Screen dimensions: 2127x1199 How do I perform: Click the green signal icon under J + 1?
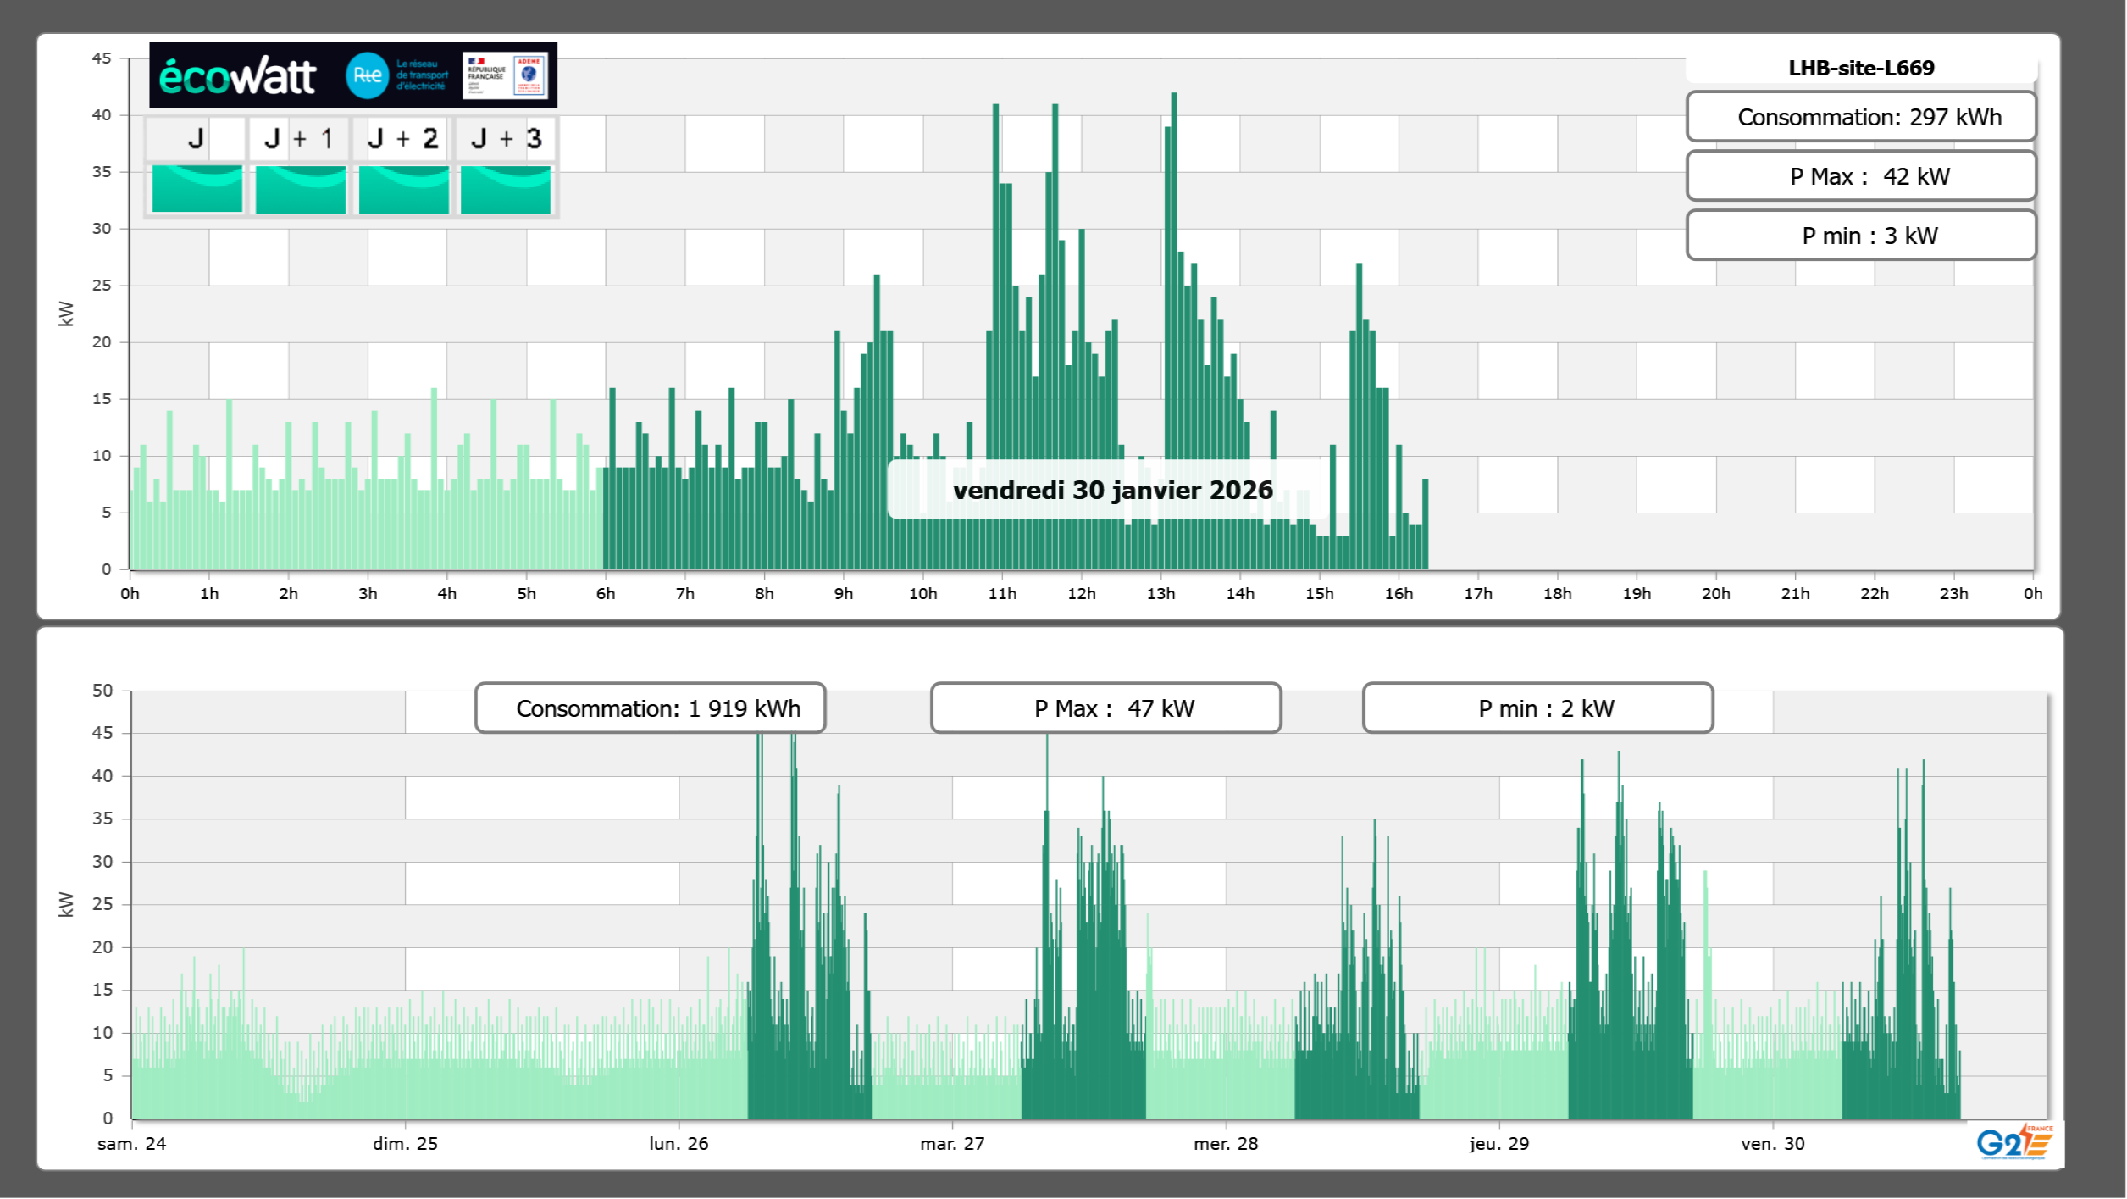pyautogui.click(x=300, y=189)
